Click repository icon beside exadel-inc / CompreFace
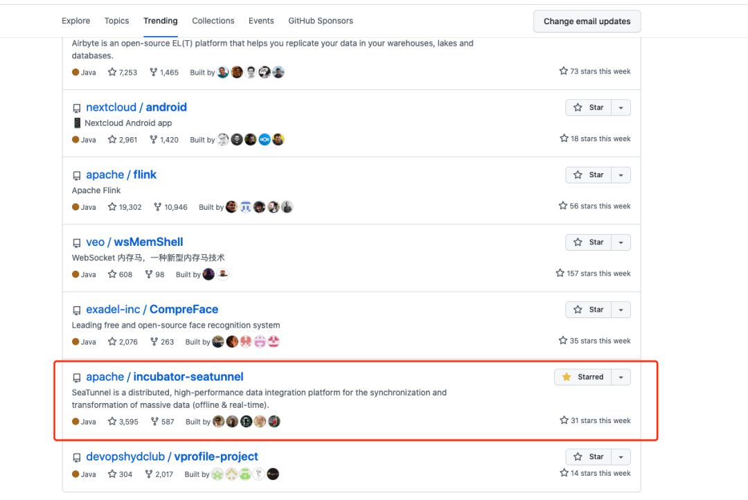The image size is (748, 500). click(x=77, y=310)
